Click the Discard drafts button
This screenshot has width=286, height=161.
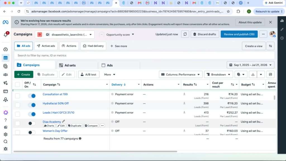[x=205, y=34]
